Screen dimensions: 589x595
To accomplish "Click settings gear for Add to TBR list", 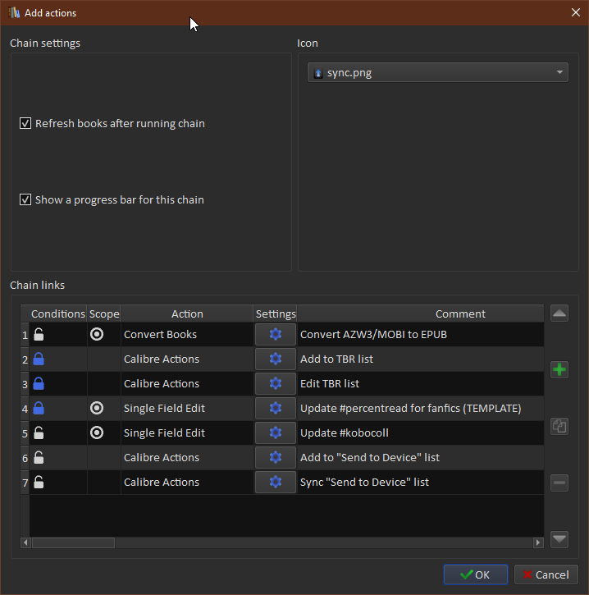I will (276, 359).
